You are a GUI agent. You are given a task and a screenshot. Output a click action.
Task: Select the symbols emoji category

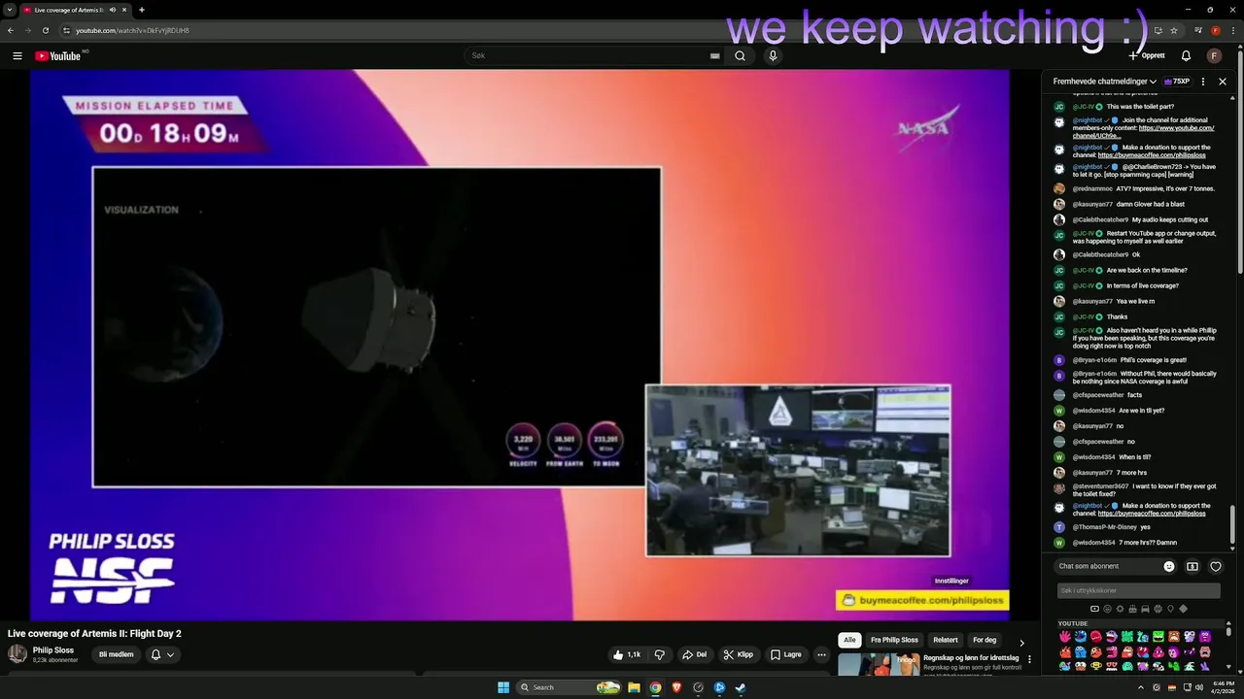coord(1183,609)
